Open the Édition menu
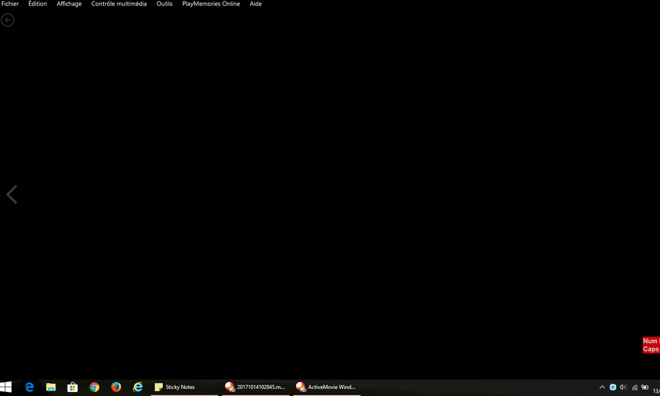This screenshot has width=660, height=396. 37,4
